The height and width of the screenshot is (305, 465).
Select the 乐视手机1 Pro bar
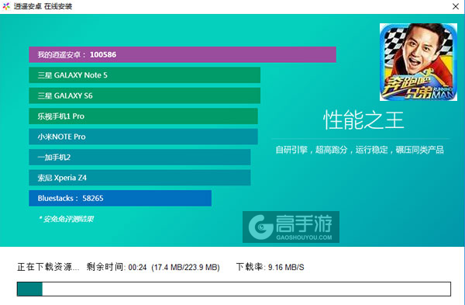point(143,116)
